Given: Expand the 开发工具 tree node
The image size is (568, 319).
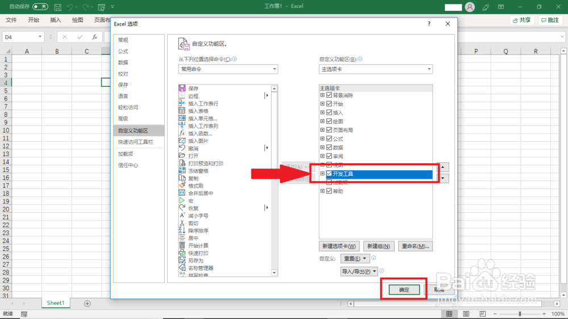Looking at the screenshot, I should (323, 174).
